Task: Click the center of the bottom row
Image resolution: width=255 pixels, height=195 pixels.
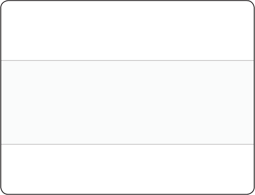Action: [127, 169]
